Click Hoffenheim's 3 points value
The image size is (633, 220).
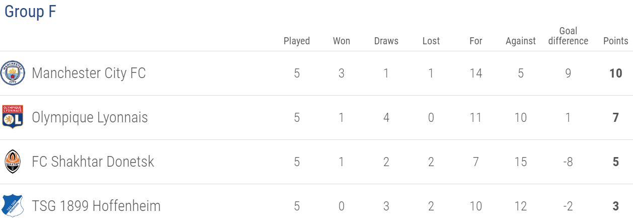pyautogui.click(x=616, y=206)
